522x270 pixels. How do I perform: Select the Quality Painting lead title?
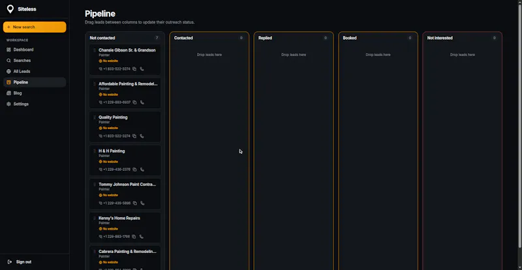pyautogui.click(x=113, y=117)
